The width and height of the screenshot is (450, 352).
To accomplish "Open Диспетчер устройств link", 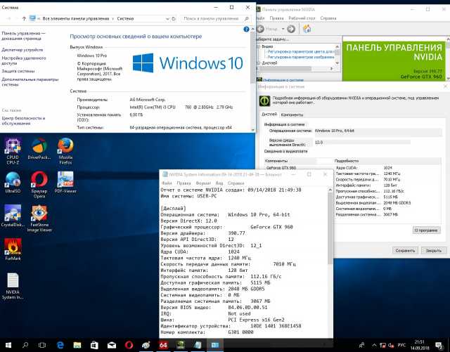I will coord(22,50).
